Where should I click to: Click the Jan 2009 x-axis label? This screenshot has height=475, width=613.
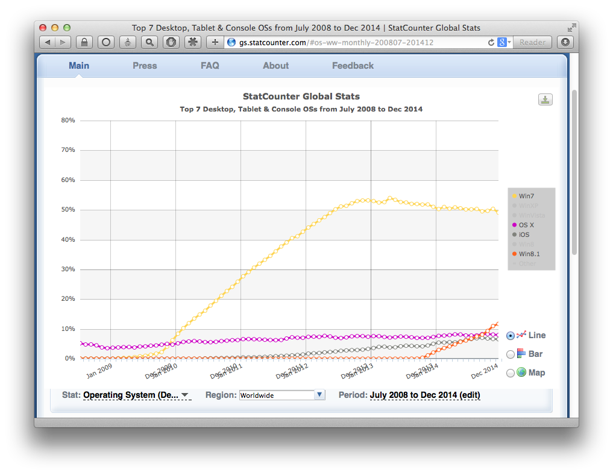[99, 371]
